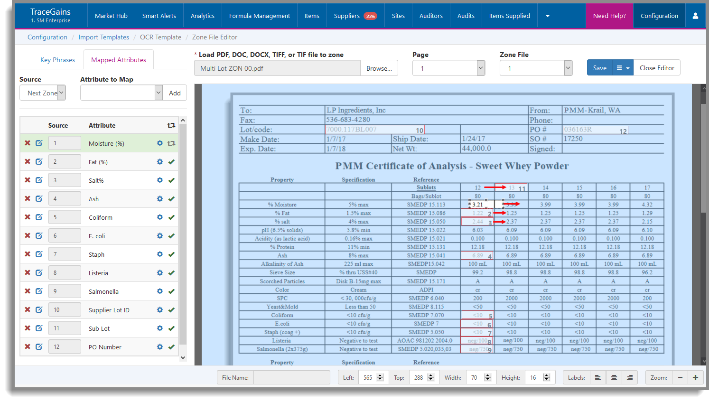Click the Close Editor button
The image size is (709, 402).
(657, 68)
